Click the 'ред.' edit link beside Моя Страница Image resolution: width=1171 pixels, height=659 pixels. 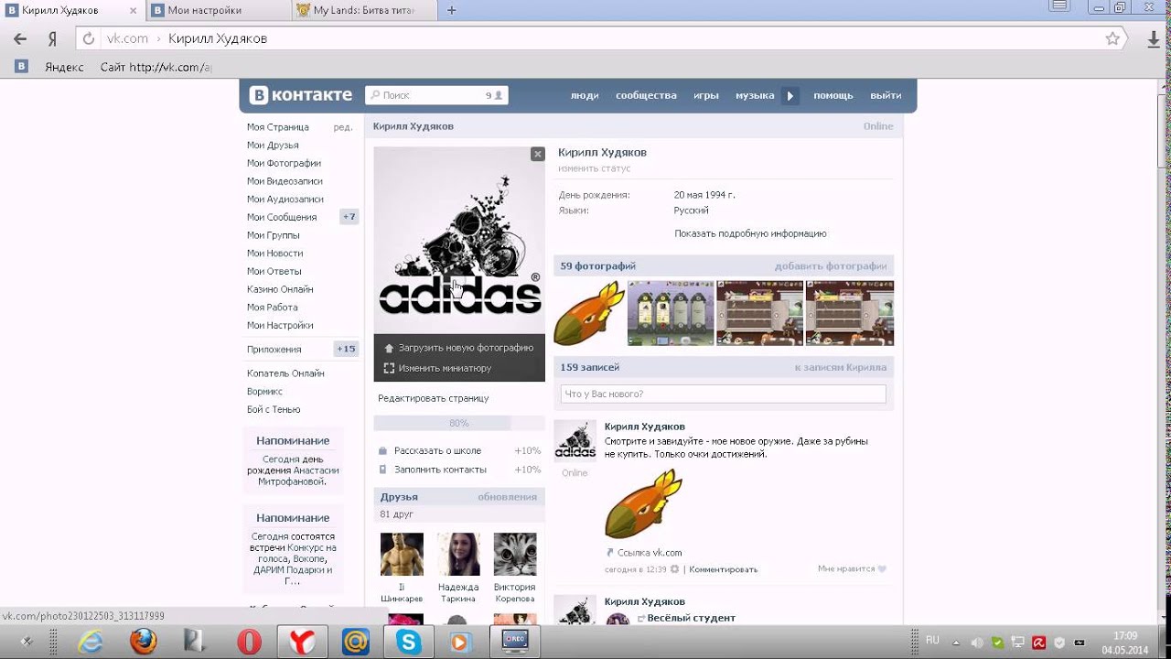tap(343, 127)
